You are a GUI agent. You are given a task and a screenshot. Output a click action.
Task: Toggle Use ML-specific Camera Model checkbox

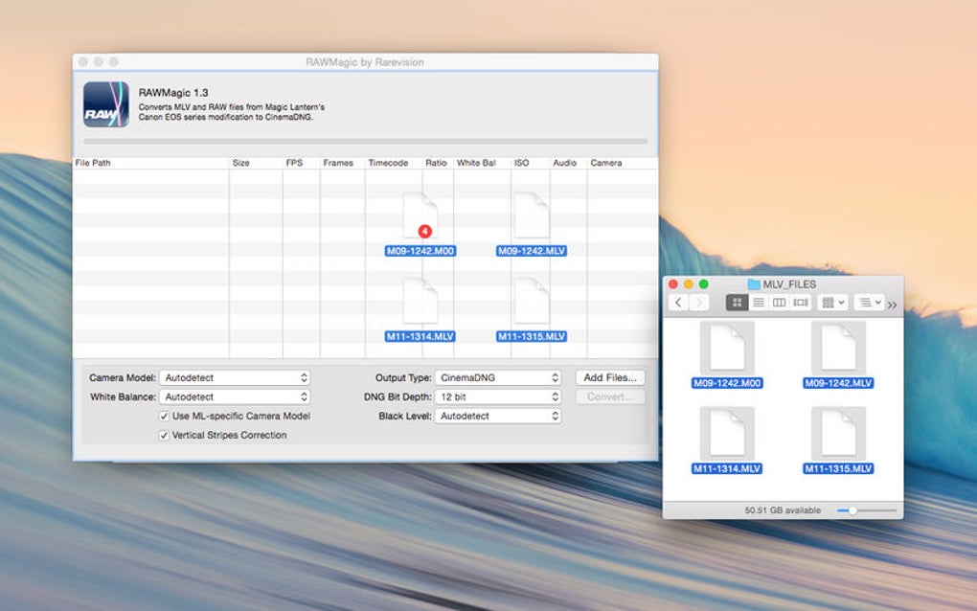click(x=164, y=416)
